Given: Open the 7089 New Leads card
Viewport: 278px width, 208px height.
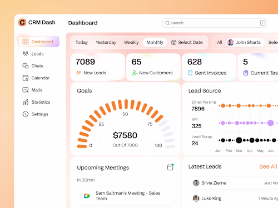Looking at the screenshot, I should click(x=97, y=67).
